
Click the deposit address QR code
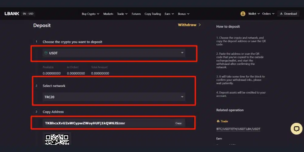click(x=57, y=139)
